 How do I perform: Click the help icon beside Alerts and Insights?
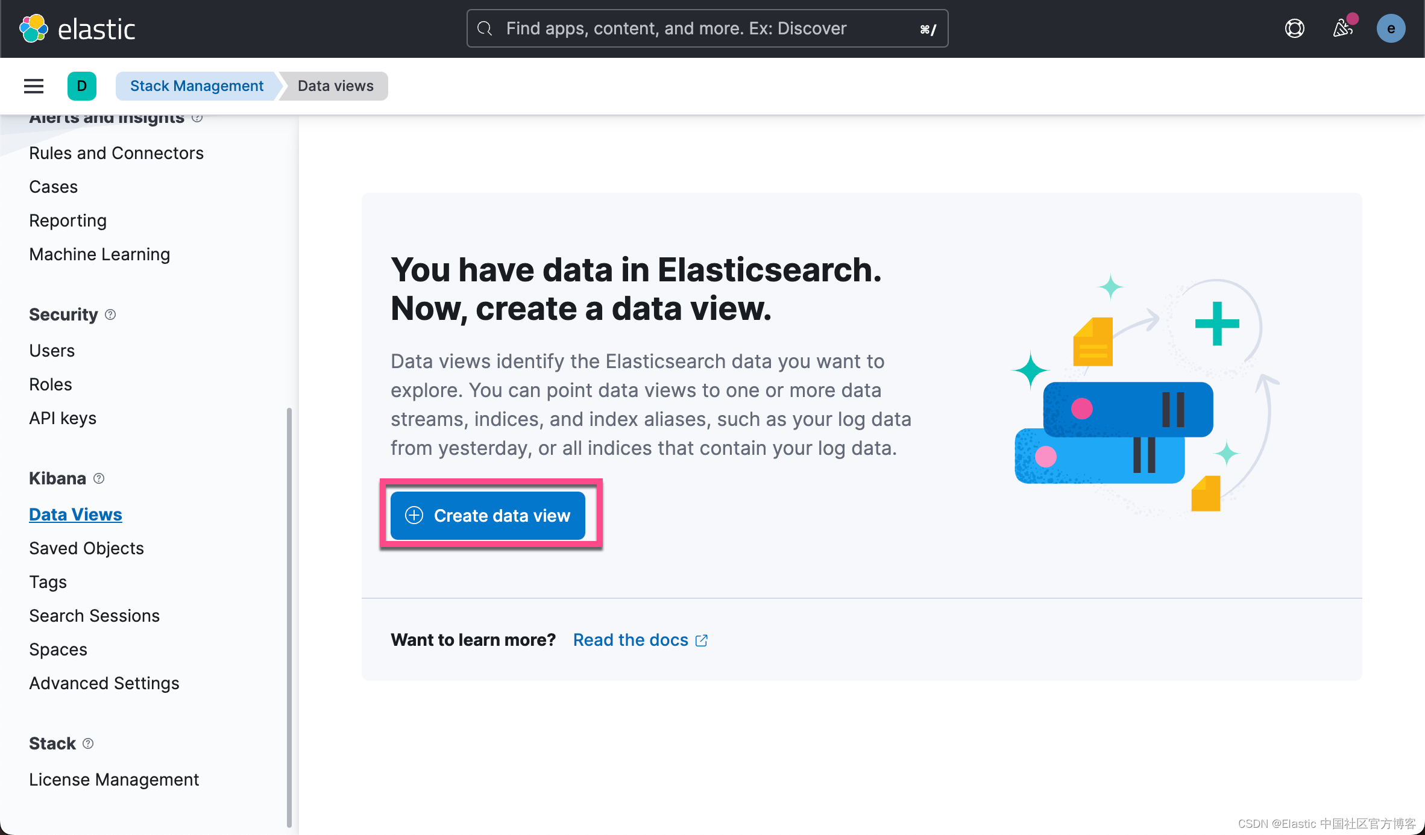(197, 117)
